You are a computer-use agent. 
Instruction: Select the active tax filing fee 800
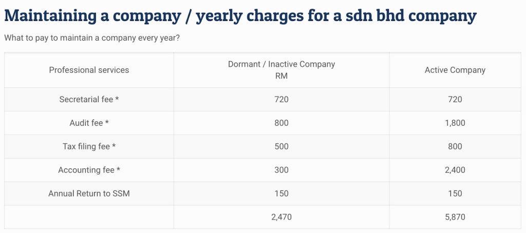coord(455,147)
